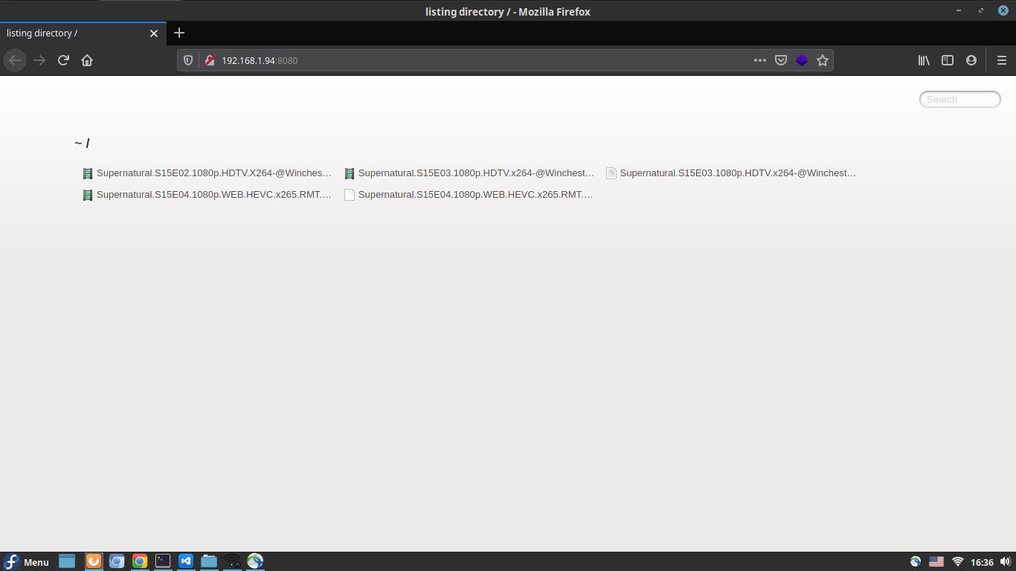
Task: Show tracking protection shield info
Action: click(188, 60)
